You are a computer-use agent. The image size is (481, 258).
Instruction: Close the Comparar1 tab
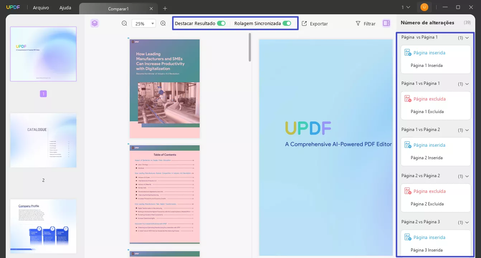coord(151,9)
